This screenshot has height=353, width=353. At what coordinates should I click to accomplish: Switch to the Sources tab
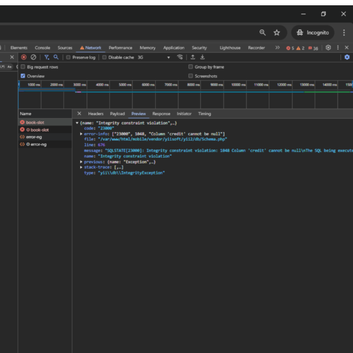coord(65,48)
